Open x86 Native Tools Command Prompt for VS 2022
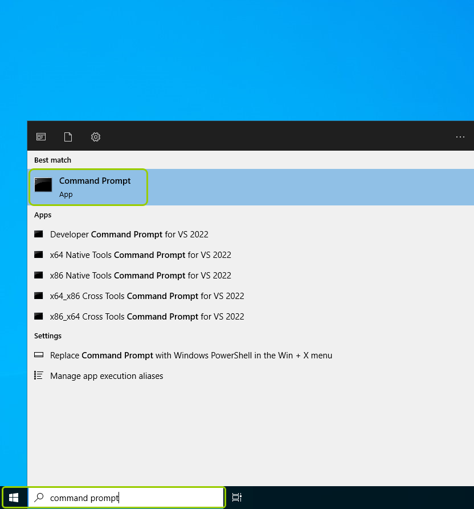 pos(251,275)
